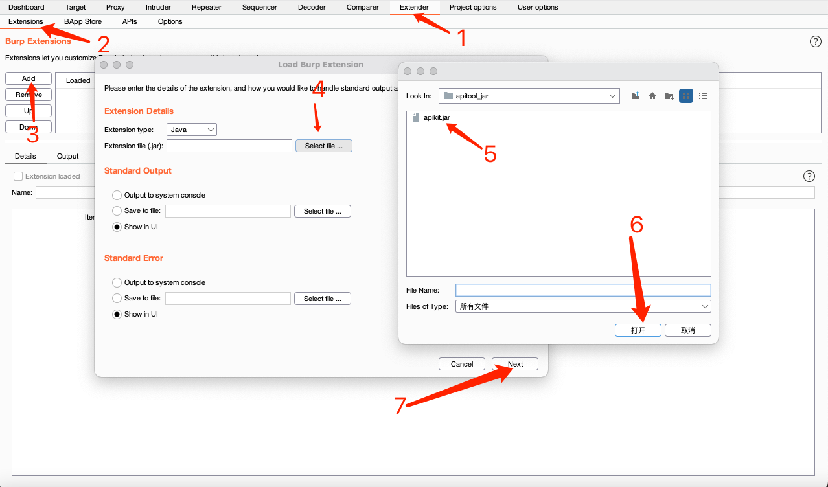The width and height of the screenshot is (828, 487).
Task: Open the help icon beside Extension loaded
Action: click(809, 176)
